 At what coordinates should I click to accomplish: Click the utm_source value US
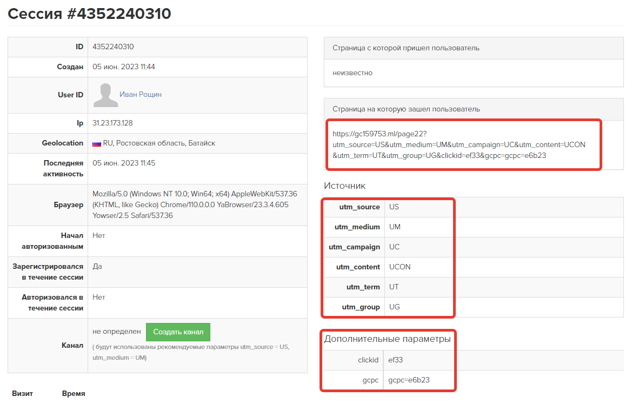pyautogui.click(x=394, y=207)
